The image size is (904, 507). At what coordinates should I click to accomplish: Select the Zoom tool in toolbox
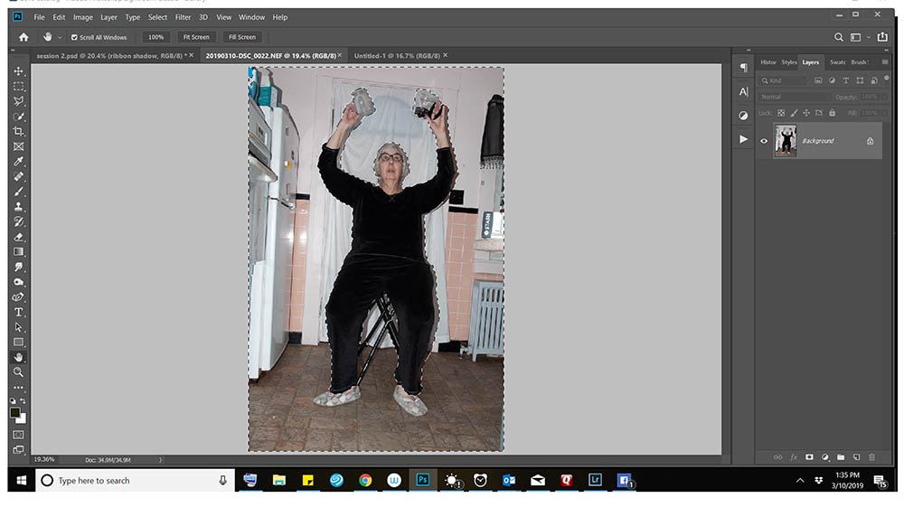18,372
